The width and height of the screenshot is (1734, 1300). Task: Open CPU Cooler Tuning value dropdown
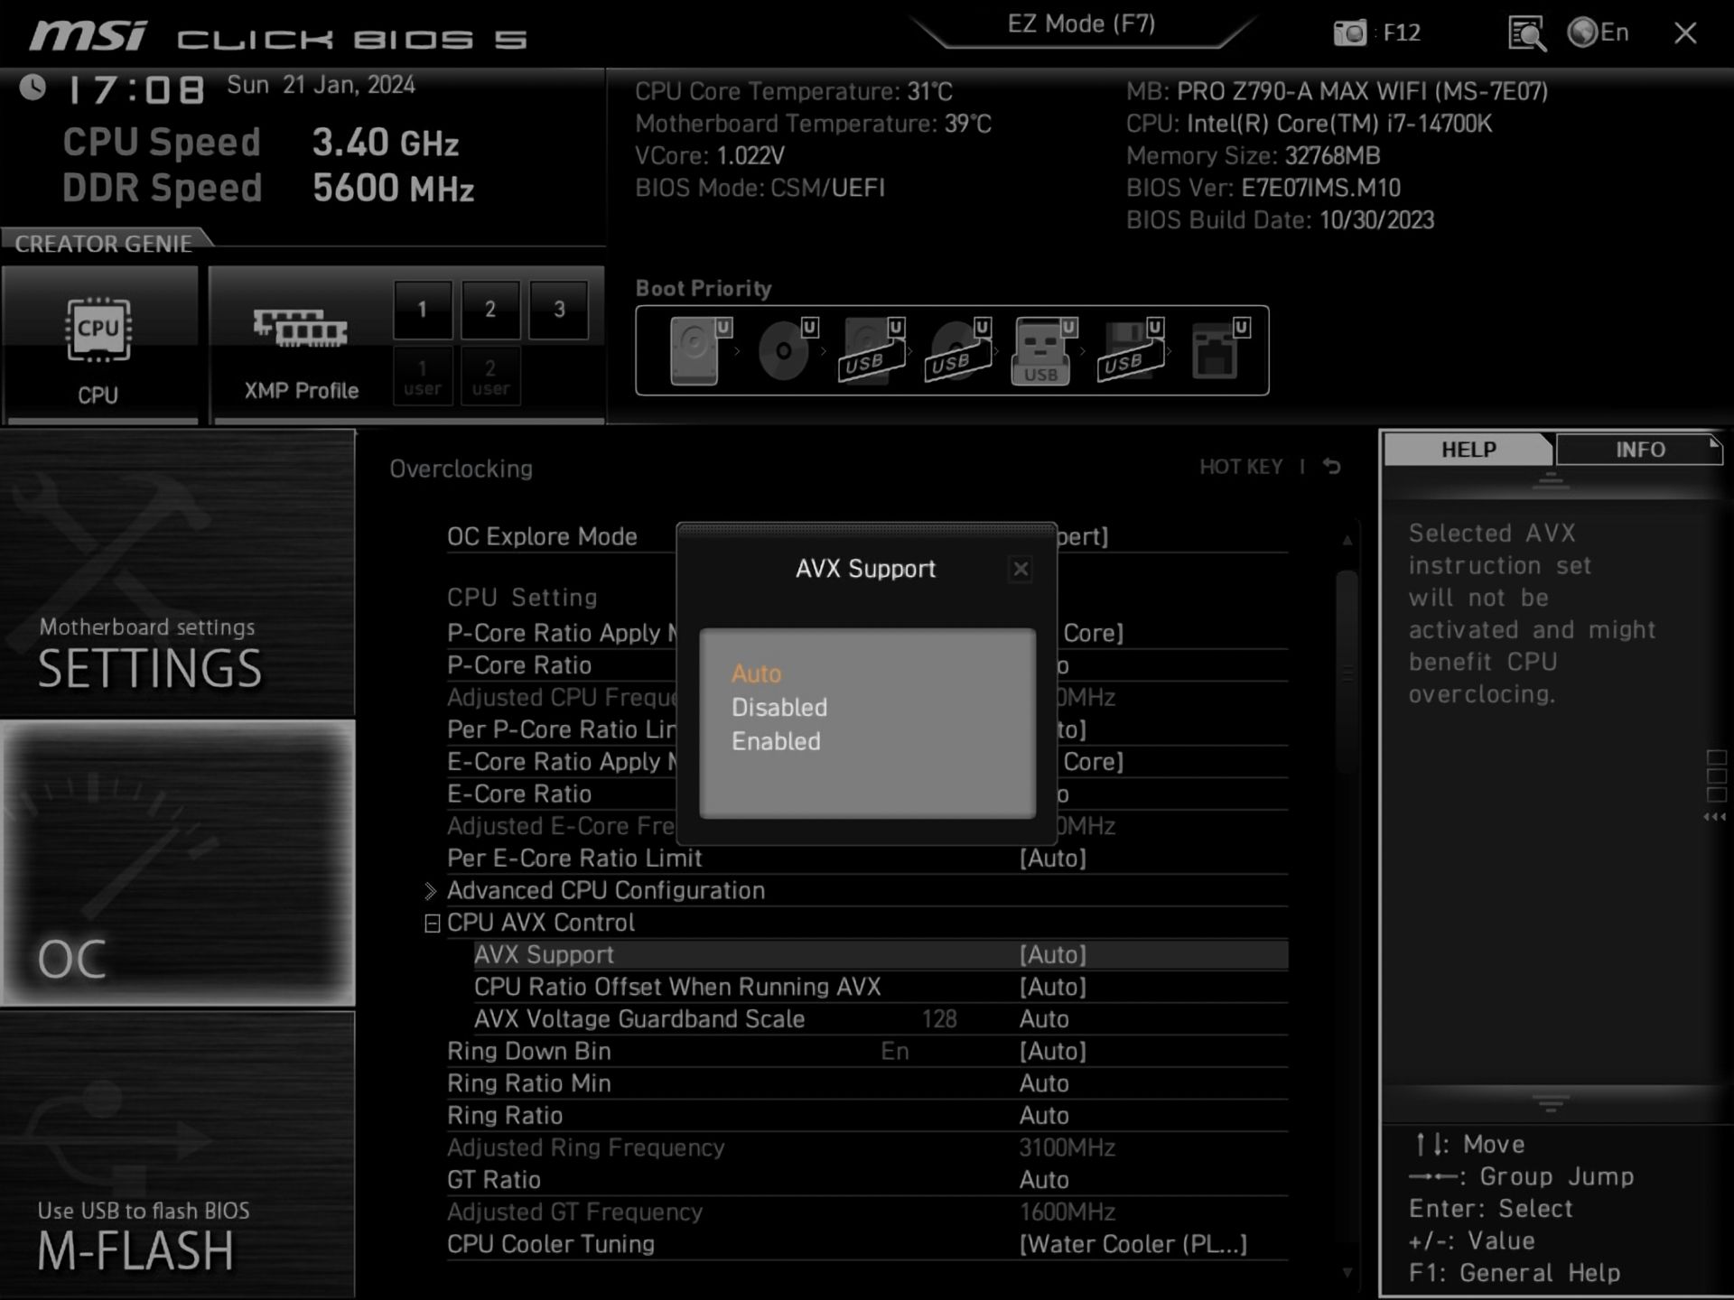pyautogui.click(x=1133, y=1244)
